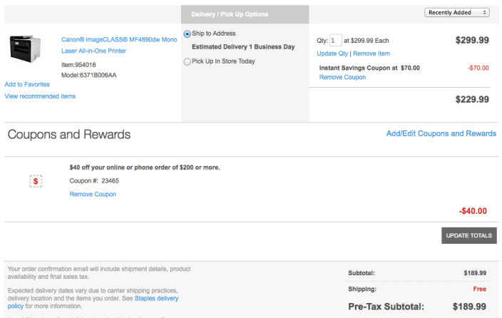
Task: View recommended items link
Action: click(40, 96)
